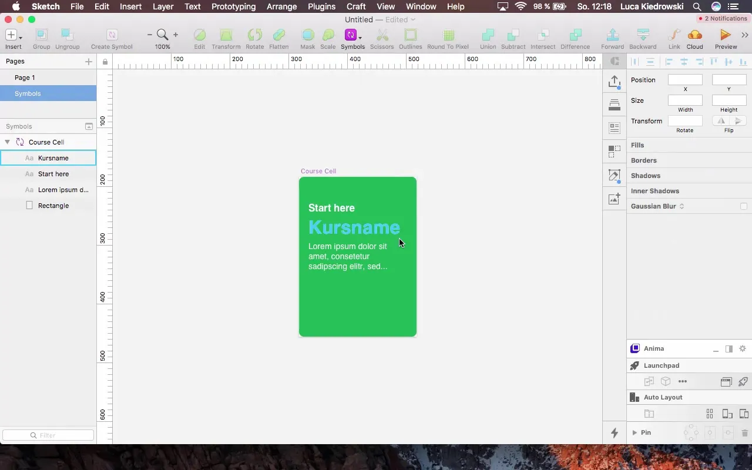Open the Craft Duplicate panel icon
The image size is (752, 470).
(615, 152)
